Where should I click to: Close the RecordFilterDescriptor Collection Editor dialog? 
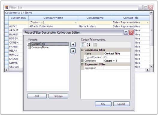click(131, 32)
